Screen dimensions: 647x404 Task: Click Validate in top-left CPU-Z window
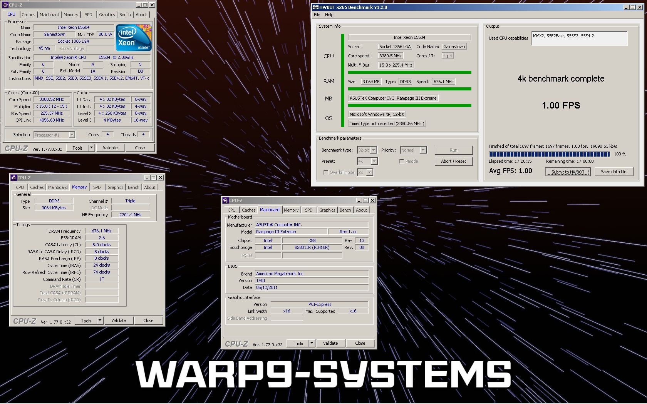pos(110,148)
